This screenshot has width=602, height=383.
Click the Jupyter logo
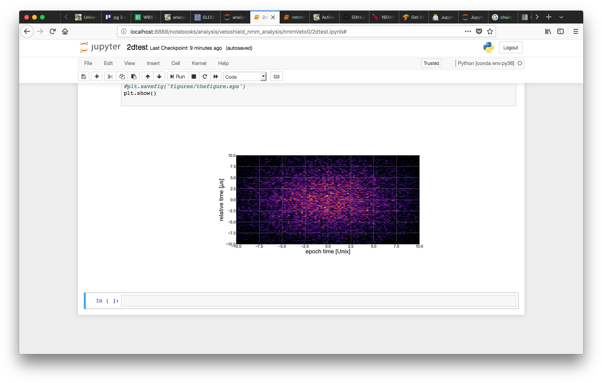(99, 47)
